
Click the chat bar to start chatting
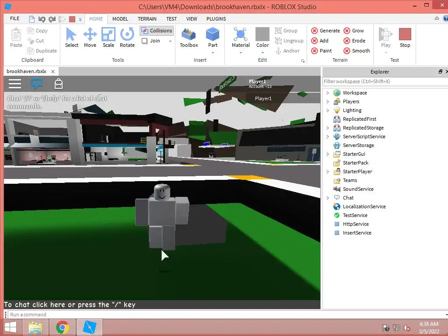click(x=162, y=304)
